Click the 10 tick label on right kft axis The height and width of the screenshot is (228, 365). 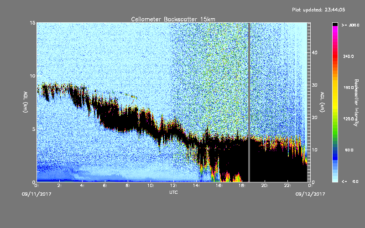click(314, 150)
